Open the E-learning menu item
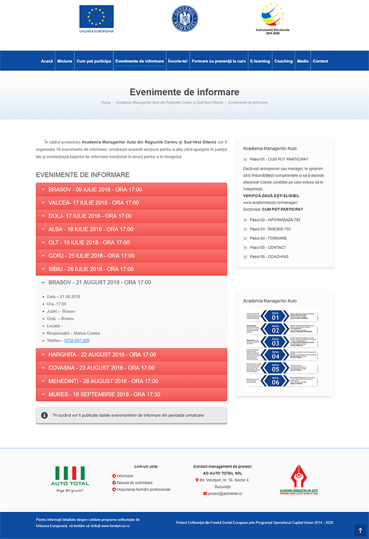Viewport: 369px width, 539px height. [x=260, y=62]
